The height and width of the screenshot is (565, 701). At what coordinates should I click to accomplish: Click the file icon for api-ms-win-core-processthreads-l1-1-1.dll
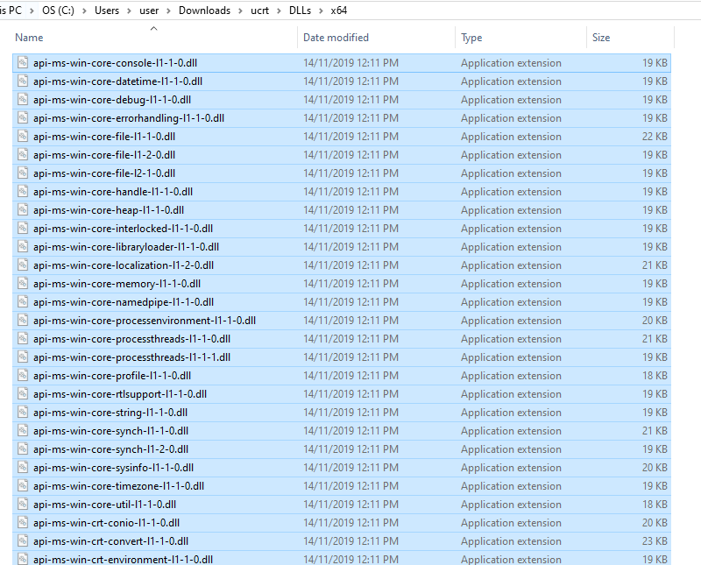click(23, 357)
